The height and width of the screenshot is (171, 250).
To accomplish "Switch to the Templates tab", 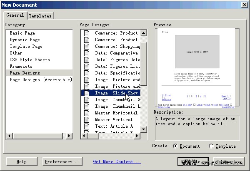I will (40, 16).
